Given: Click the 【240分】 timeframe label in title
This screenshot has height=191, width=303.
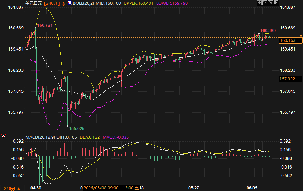Looking at the screenshot, I should [x=52, y=3].
